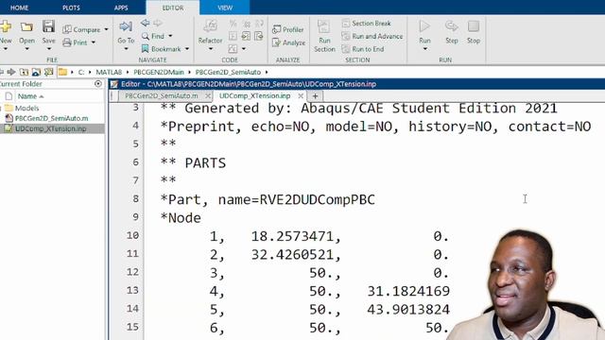Click the value 31.1824169
Screen dimensions: 605x340
tap(408, 291)
